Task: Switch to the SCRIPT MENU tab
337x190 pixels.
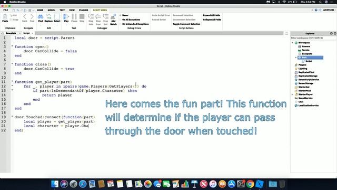Action: [x=100, y=10]
